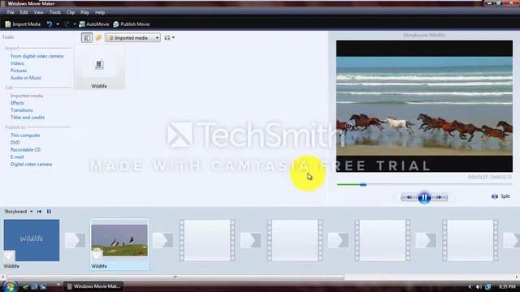Click the Import Media button
This screenshot has height=292, width=520.
point(23,24)
